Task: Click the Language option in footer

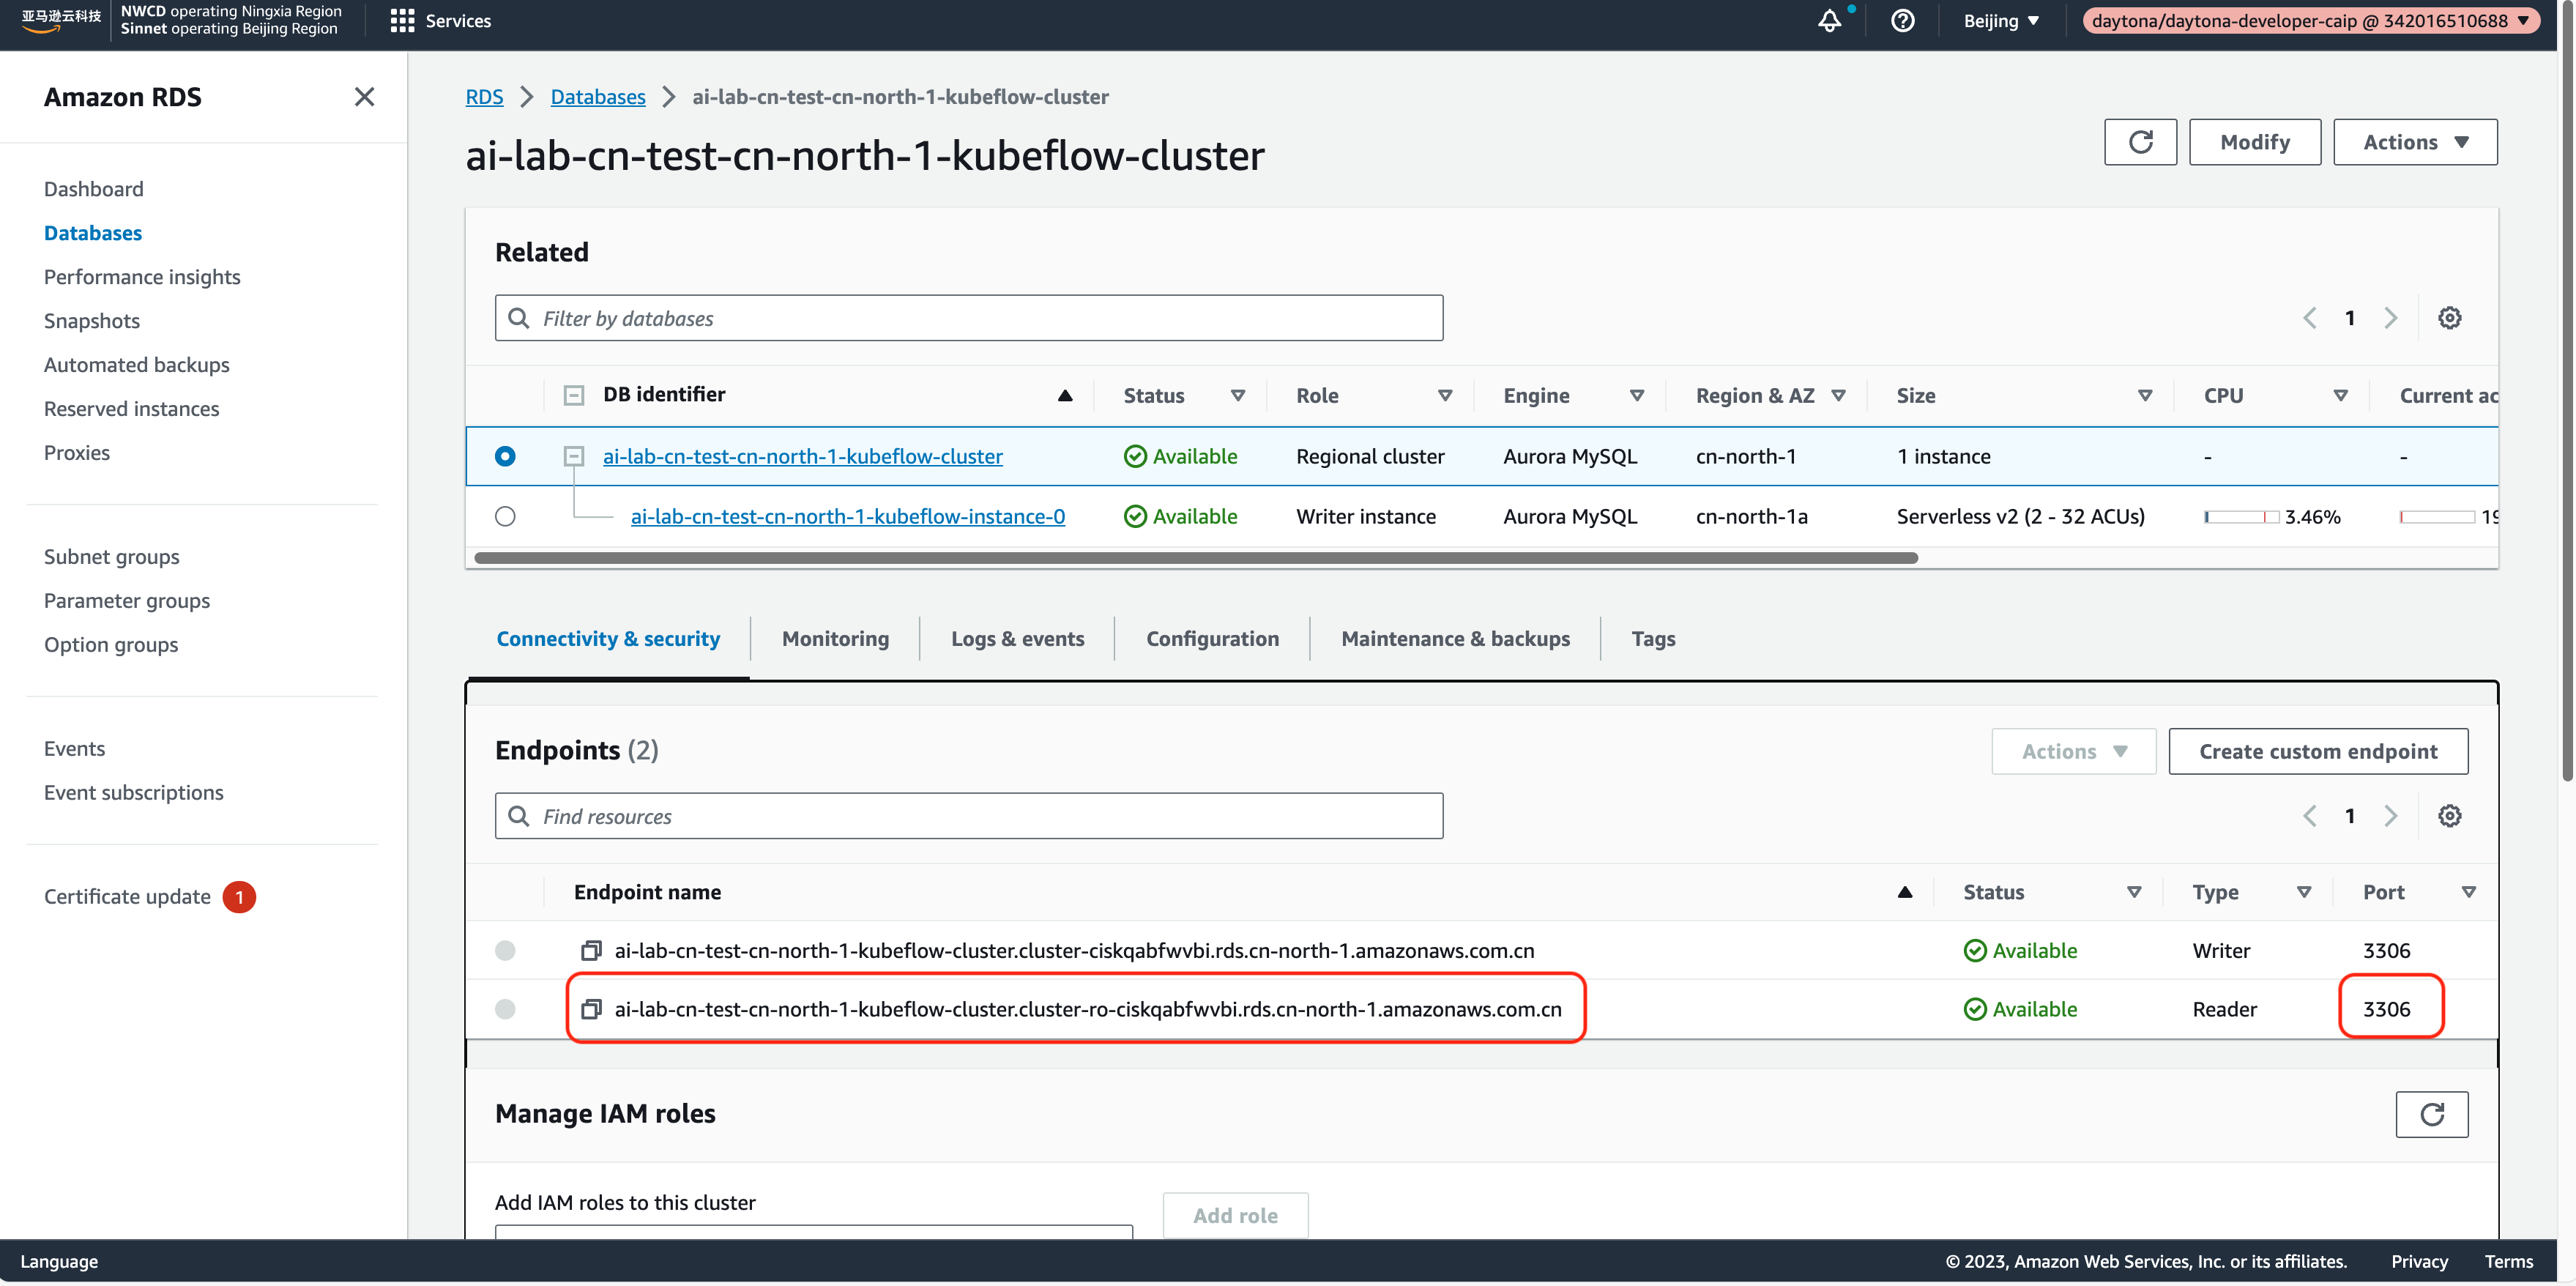Action: tap(59, 1261)
